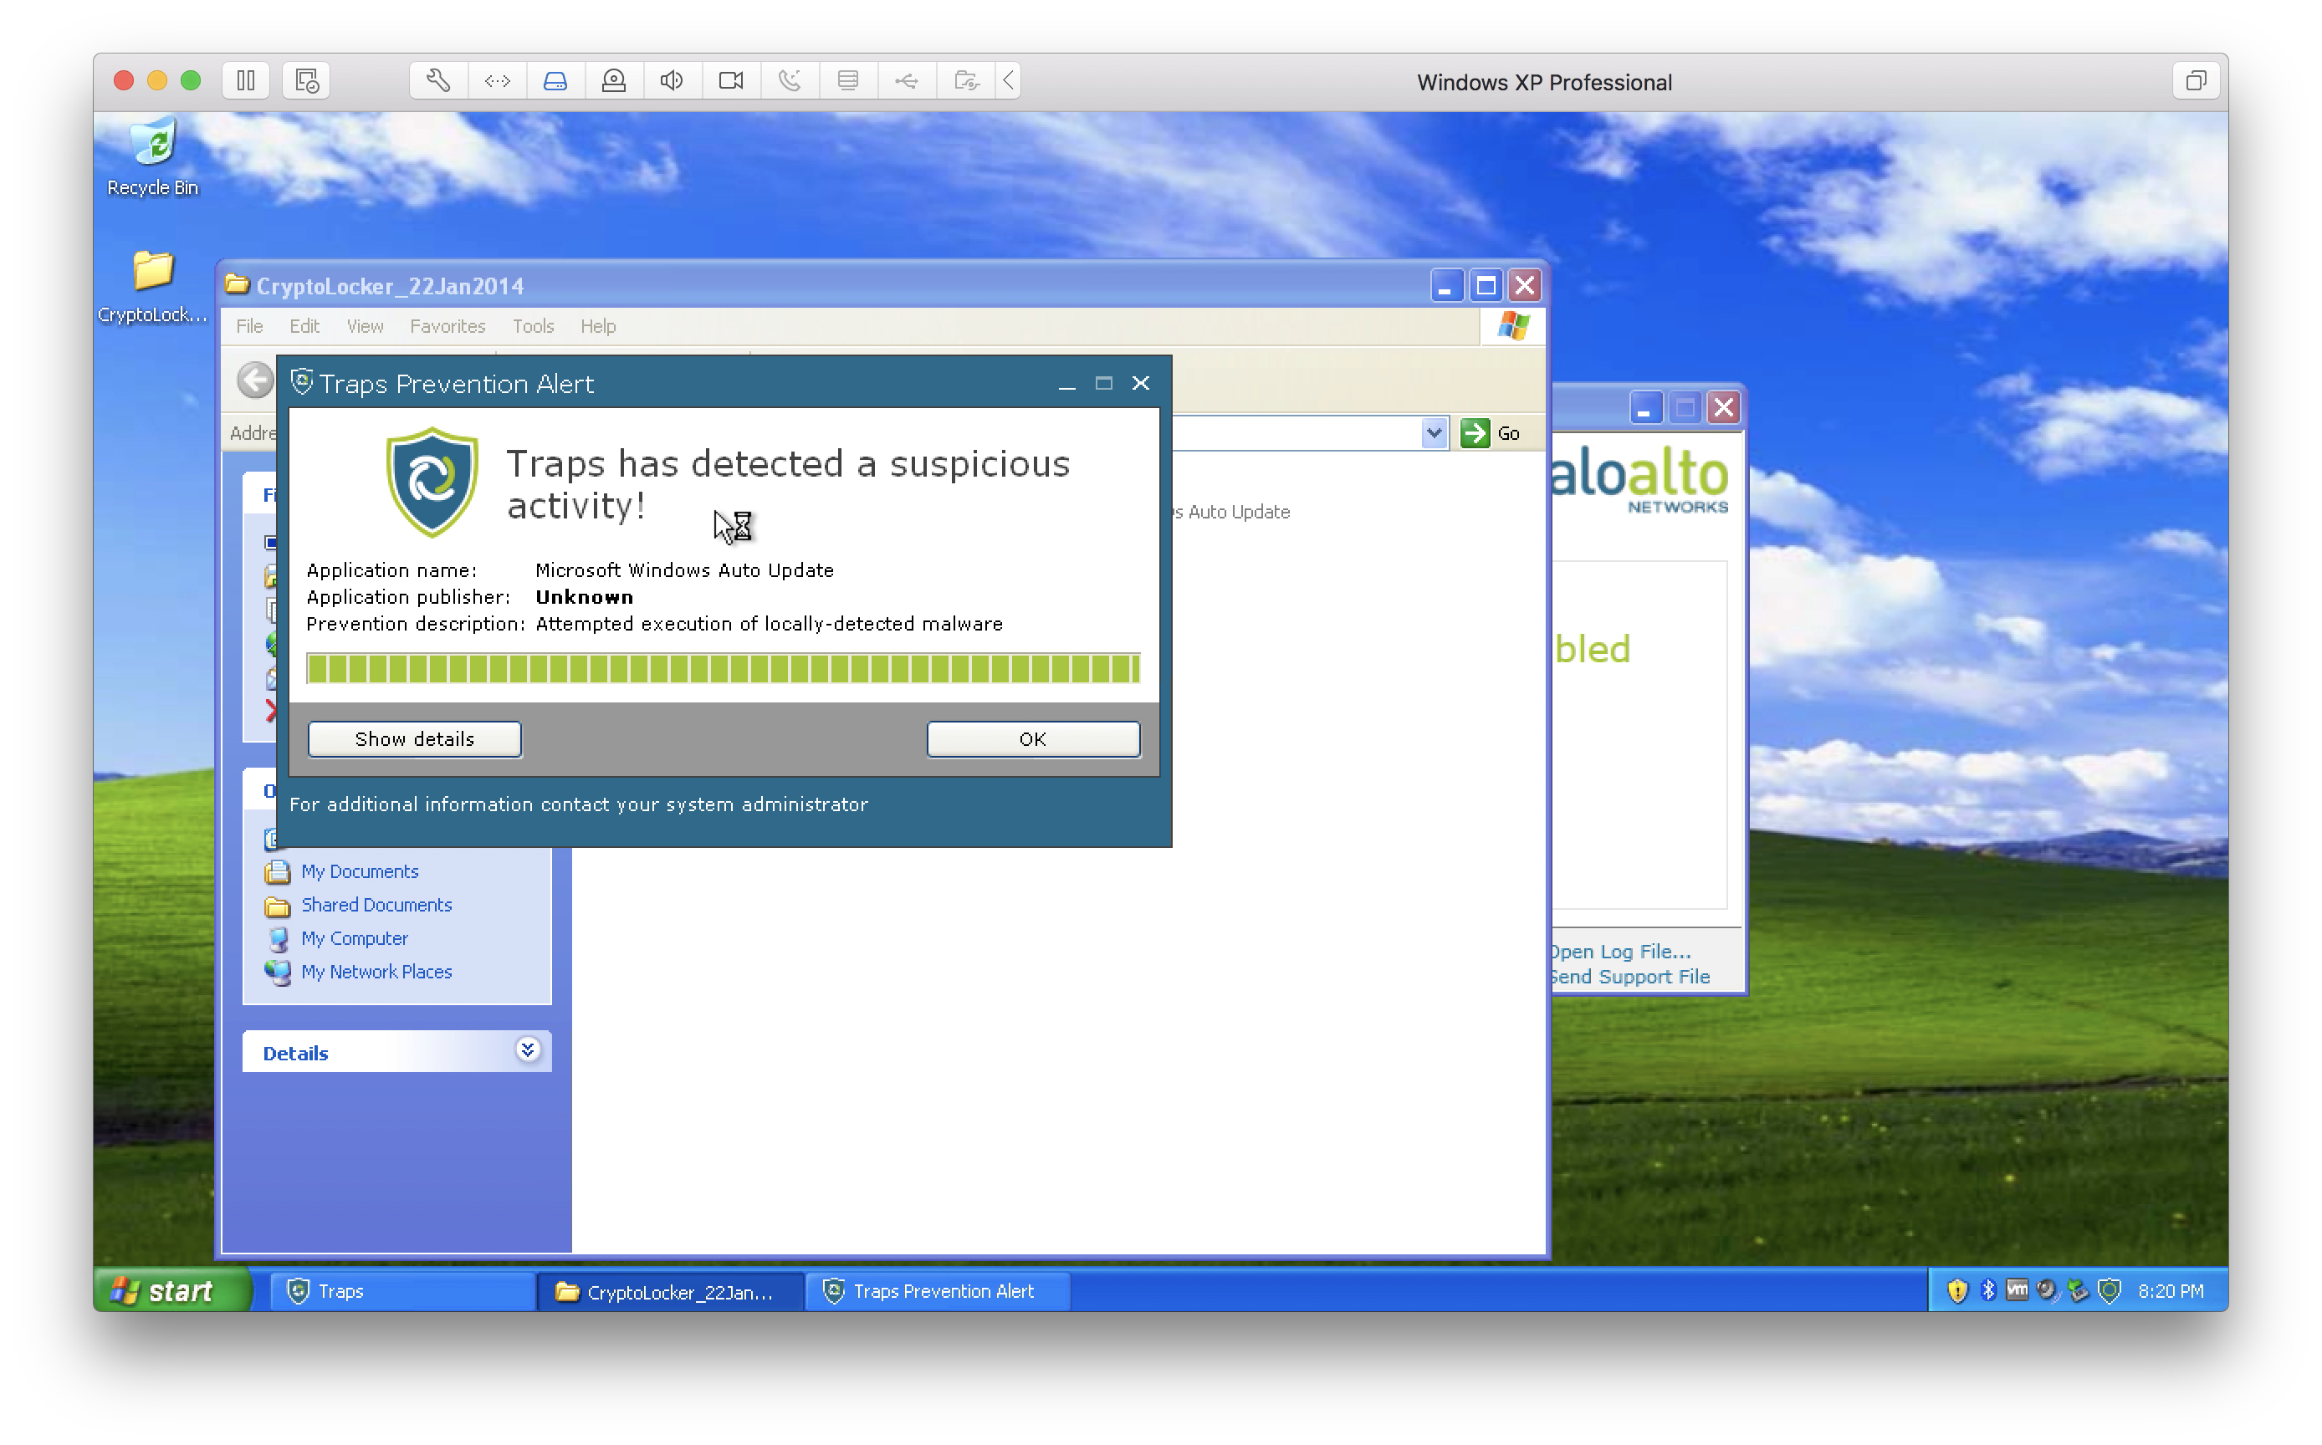Screen dimensions: 2322x1445
Task: Switch to CryptoLocker_22Jan taskbar button
Action: point(670,1292)
